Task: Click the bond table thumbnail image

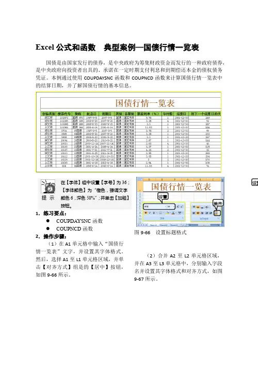Action: (128, 132)
